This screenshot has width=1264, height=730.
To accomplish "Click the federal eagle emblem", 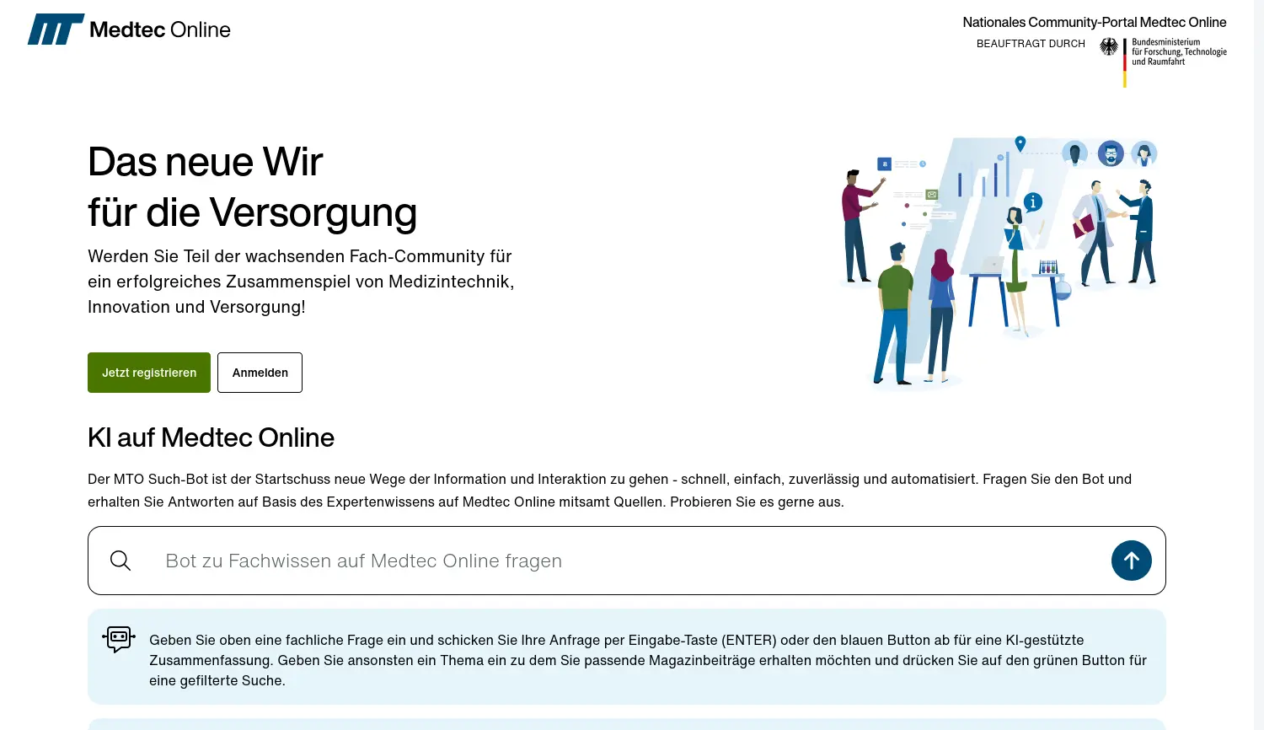I will tap(1109, 47).
